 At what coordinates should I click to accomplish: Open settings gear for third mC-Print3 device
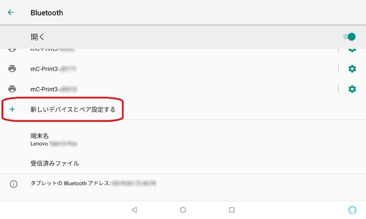[x=352, y=89]
